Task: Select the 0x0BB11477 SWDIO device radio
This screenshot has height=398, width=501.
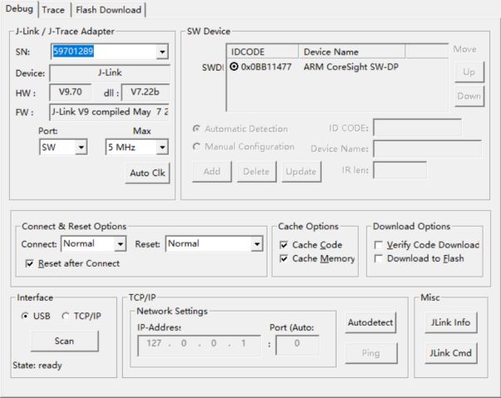Action: click(234, 66)
